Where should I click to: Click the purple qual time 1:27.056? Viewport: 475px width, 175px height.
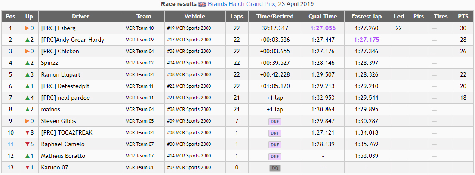[323, 28]
